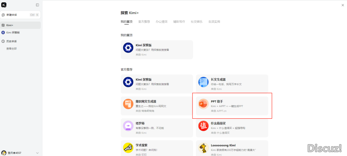Viewport: 347px width, 156px height.
Task: Click the Kimi+ sidebar icon
Action: 3,25
